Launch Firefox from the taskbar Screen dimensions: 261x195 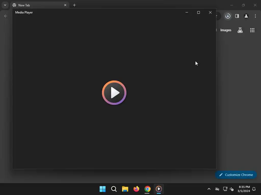[136, 189]
